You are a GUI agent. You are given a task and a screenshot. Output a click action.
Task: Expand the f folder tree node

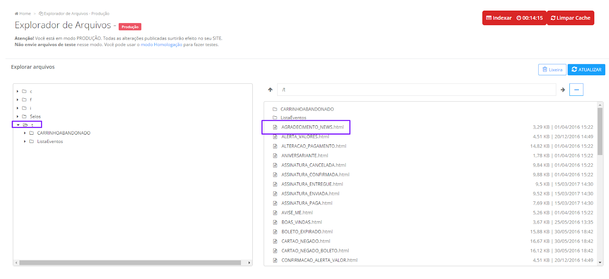[x=18, y=100]
